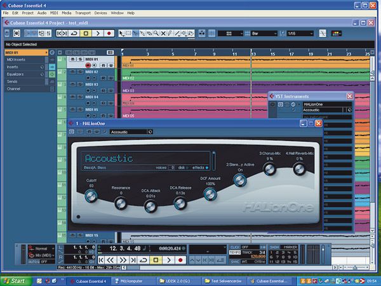This screenshot has height=286, width=381.
Task: Toggle Read automation on MIDI 01
Action: (x=104, y=65)
